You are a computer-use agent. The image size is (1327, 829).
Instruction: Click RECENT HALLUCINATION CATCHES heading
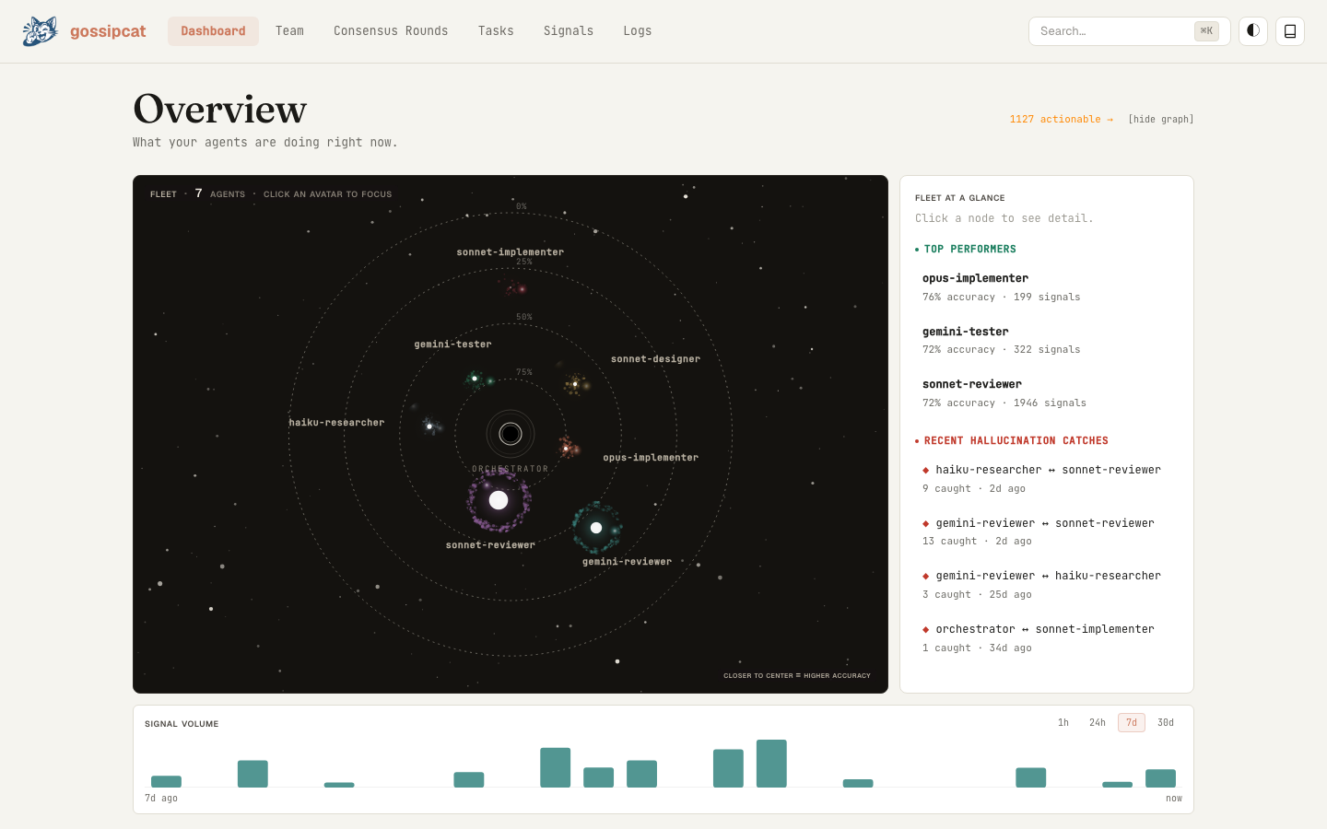click(x=1016, y=441)
